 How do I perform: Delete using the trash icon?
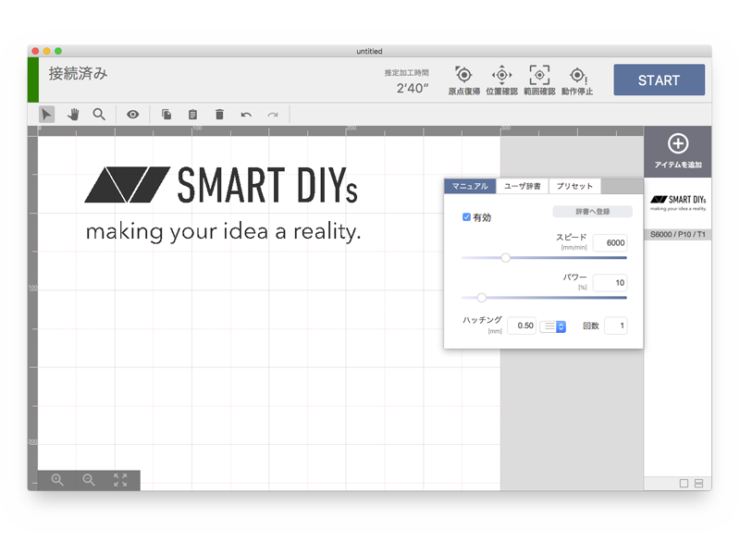pyautogui.click(x=218, y=114)
